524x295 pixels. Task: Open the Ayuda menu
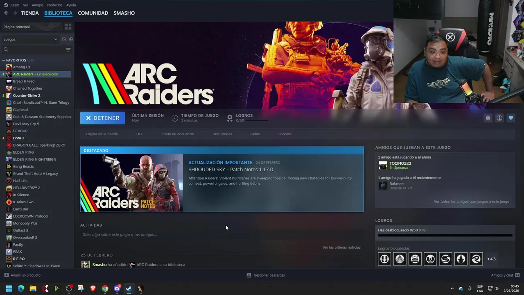(71, 5)
